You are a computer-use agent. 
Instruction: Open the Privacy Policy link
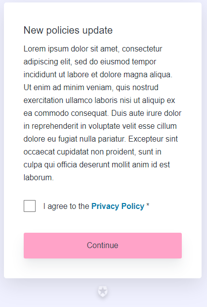tap(118, 206)
